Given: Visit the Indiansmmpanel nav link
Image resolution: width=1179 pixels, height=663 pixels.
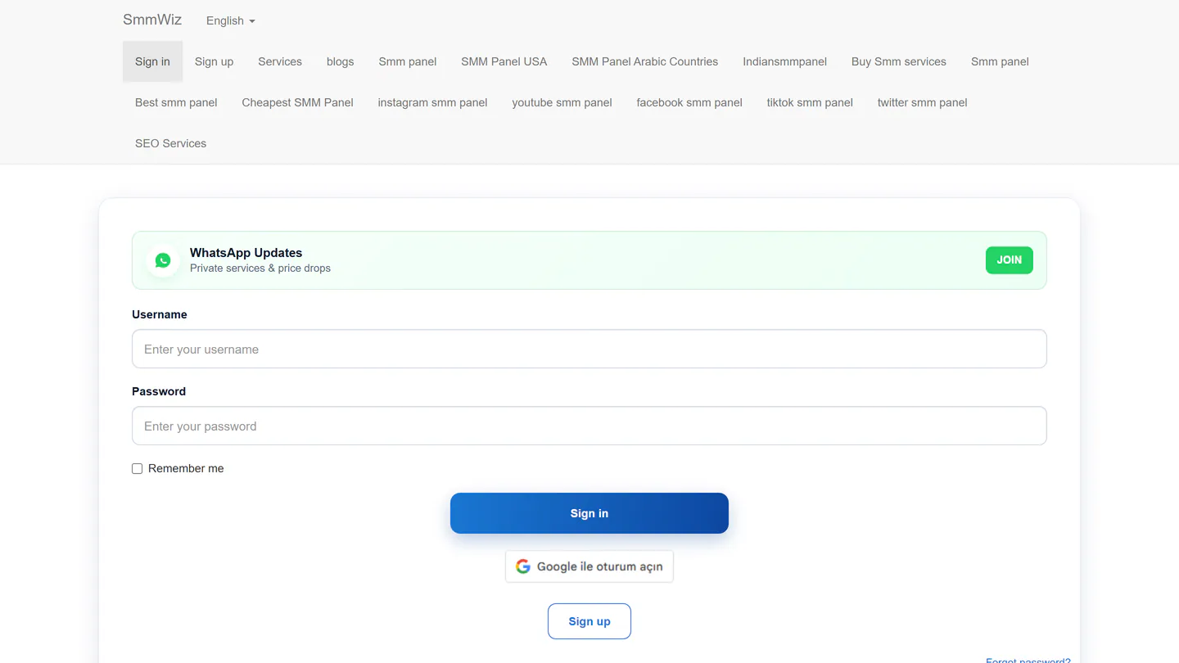Looking at the screenshot, I should (x=784, y=61).
